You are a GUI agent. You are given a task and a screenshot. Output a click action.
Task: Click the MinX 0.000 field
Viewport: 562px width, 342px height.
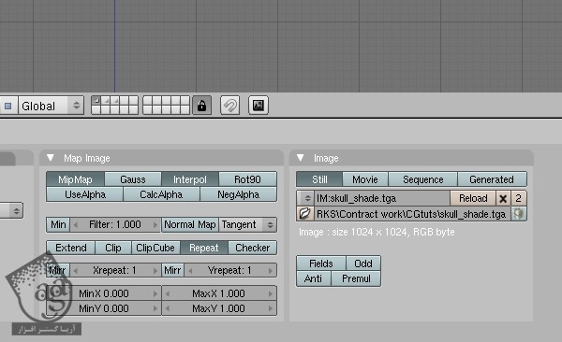pos(104,293)
